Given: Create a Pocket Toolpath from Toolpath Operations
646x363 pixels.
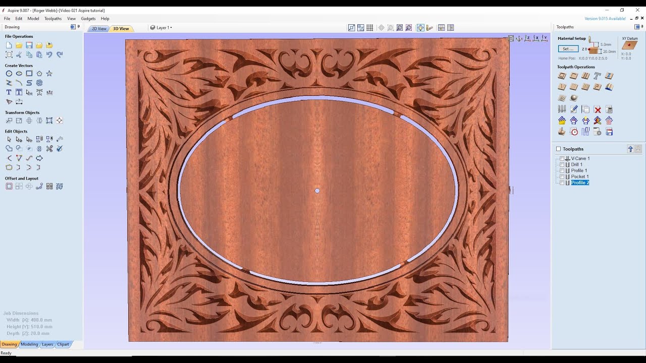Looking at the screenshot, I should pyautogui.click(x=574, y=76).
